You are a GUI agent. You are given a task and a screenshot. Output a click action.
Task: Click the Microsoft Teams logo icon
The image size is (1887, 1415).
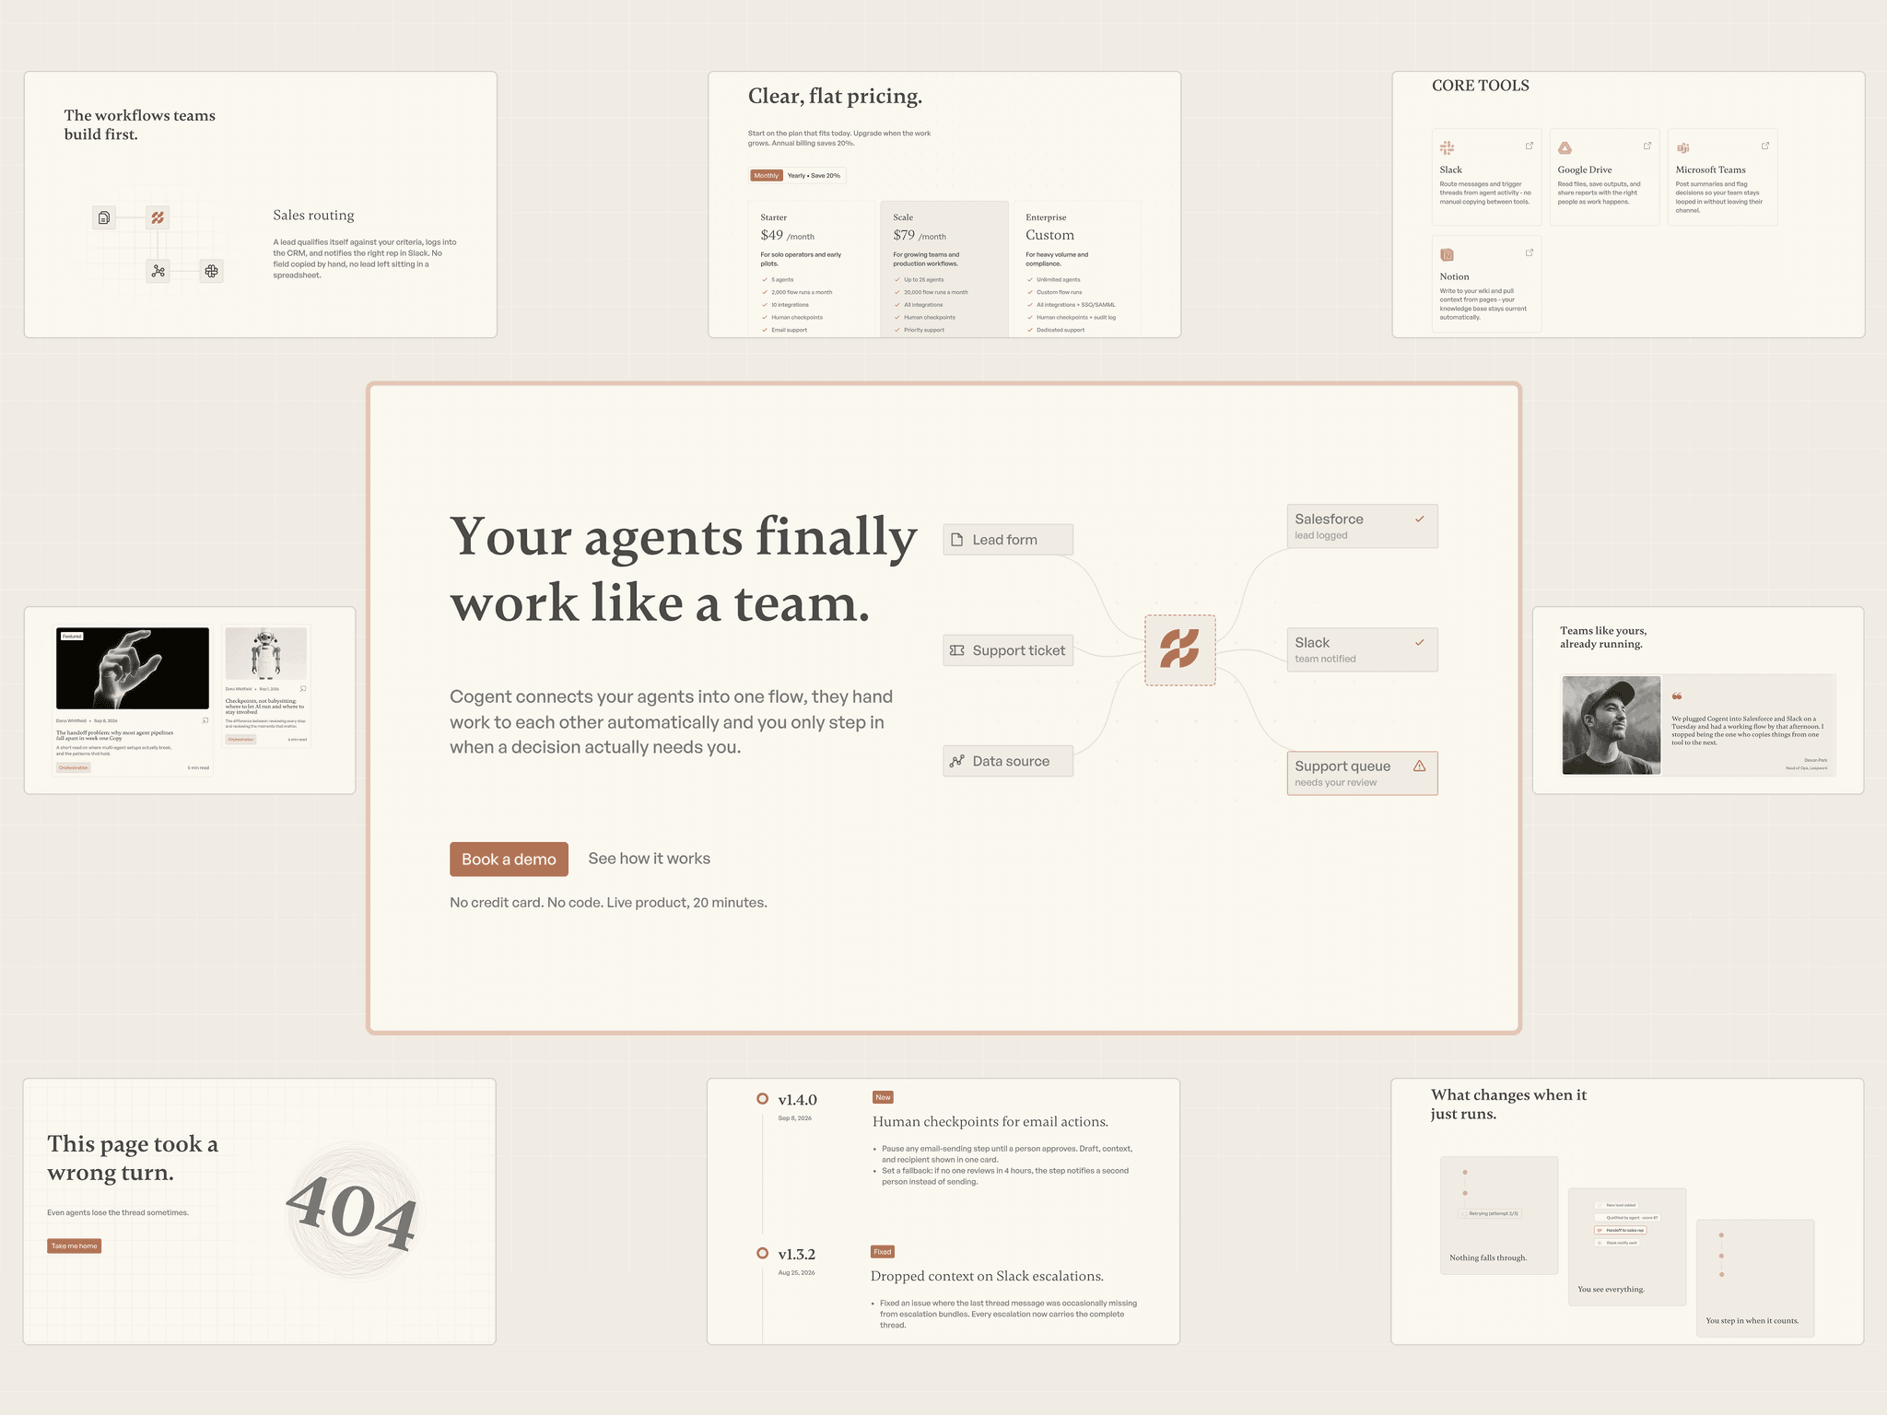click(1683, 147)
